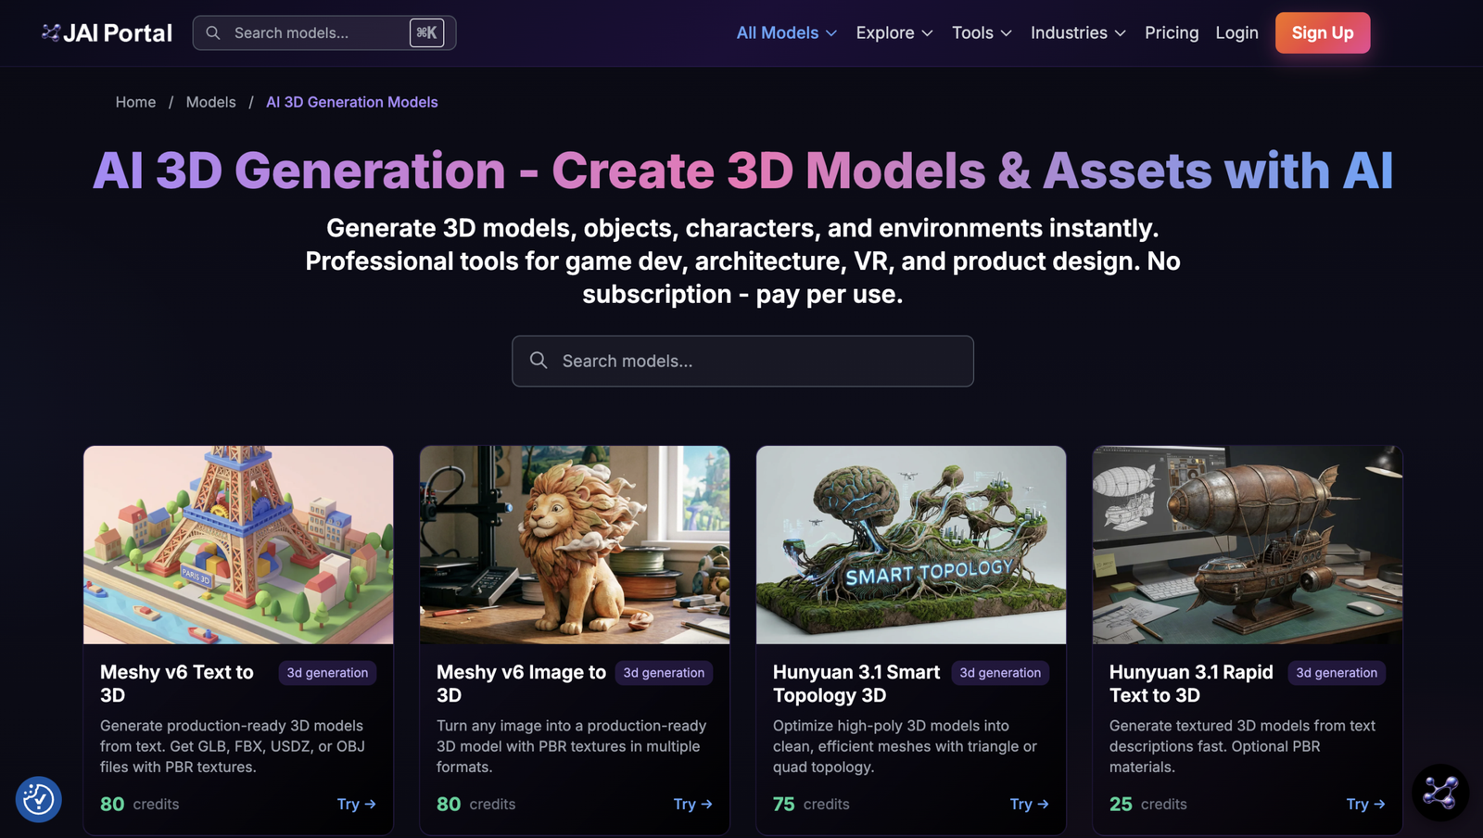Navigate to Models in the breadcrumb
Screen dimensions: 1483x838
pos(210,102)
